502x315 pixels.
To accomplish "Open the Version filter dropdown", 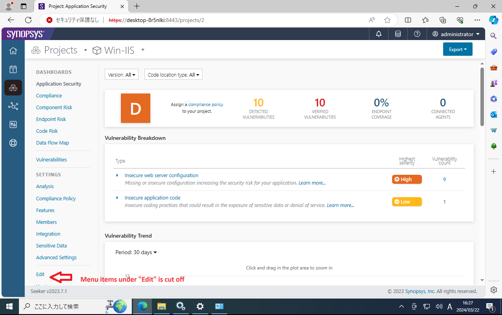I will [x=122, y=75].
